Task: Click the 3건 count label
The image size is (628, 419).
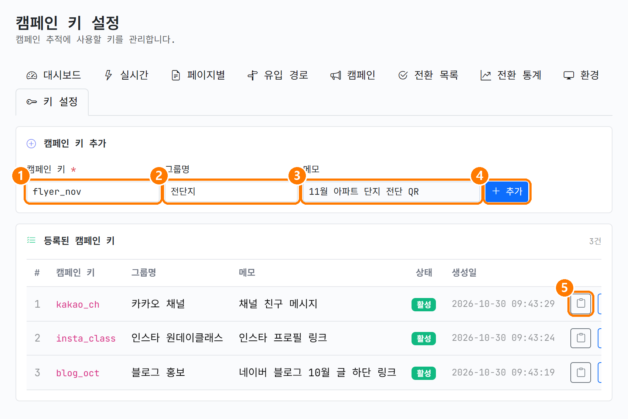Action: tap(595, 241)
